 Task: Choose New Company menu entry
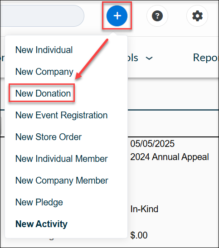click(x=44, y=72)
